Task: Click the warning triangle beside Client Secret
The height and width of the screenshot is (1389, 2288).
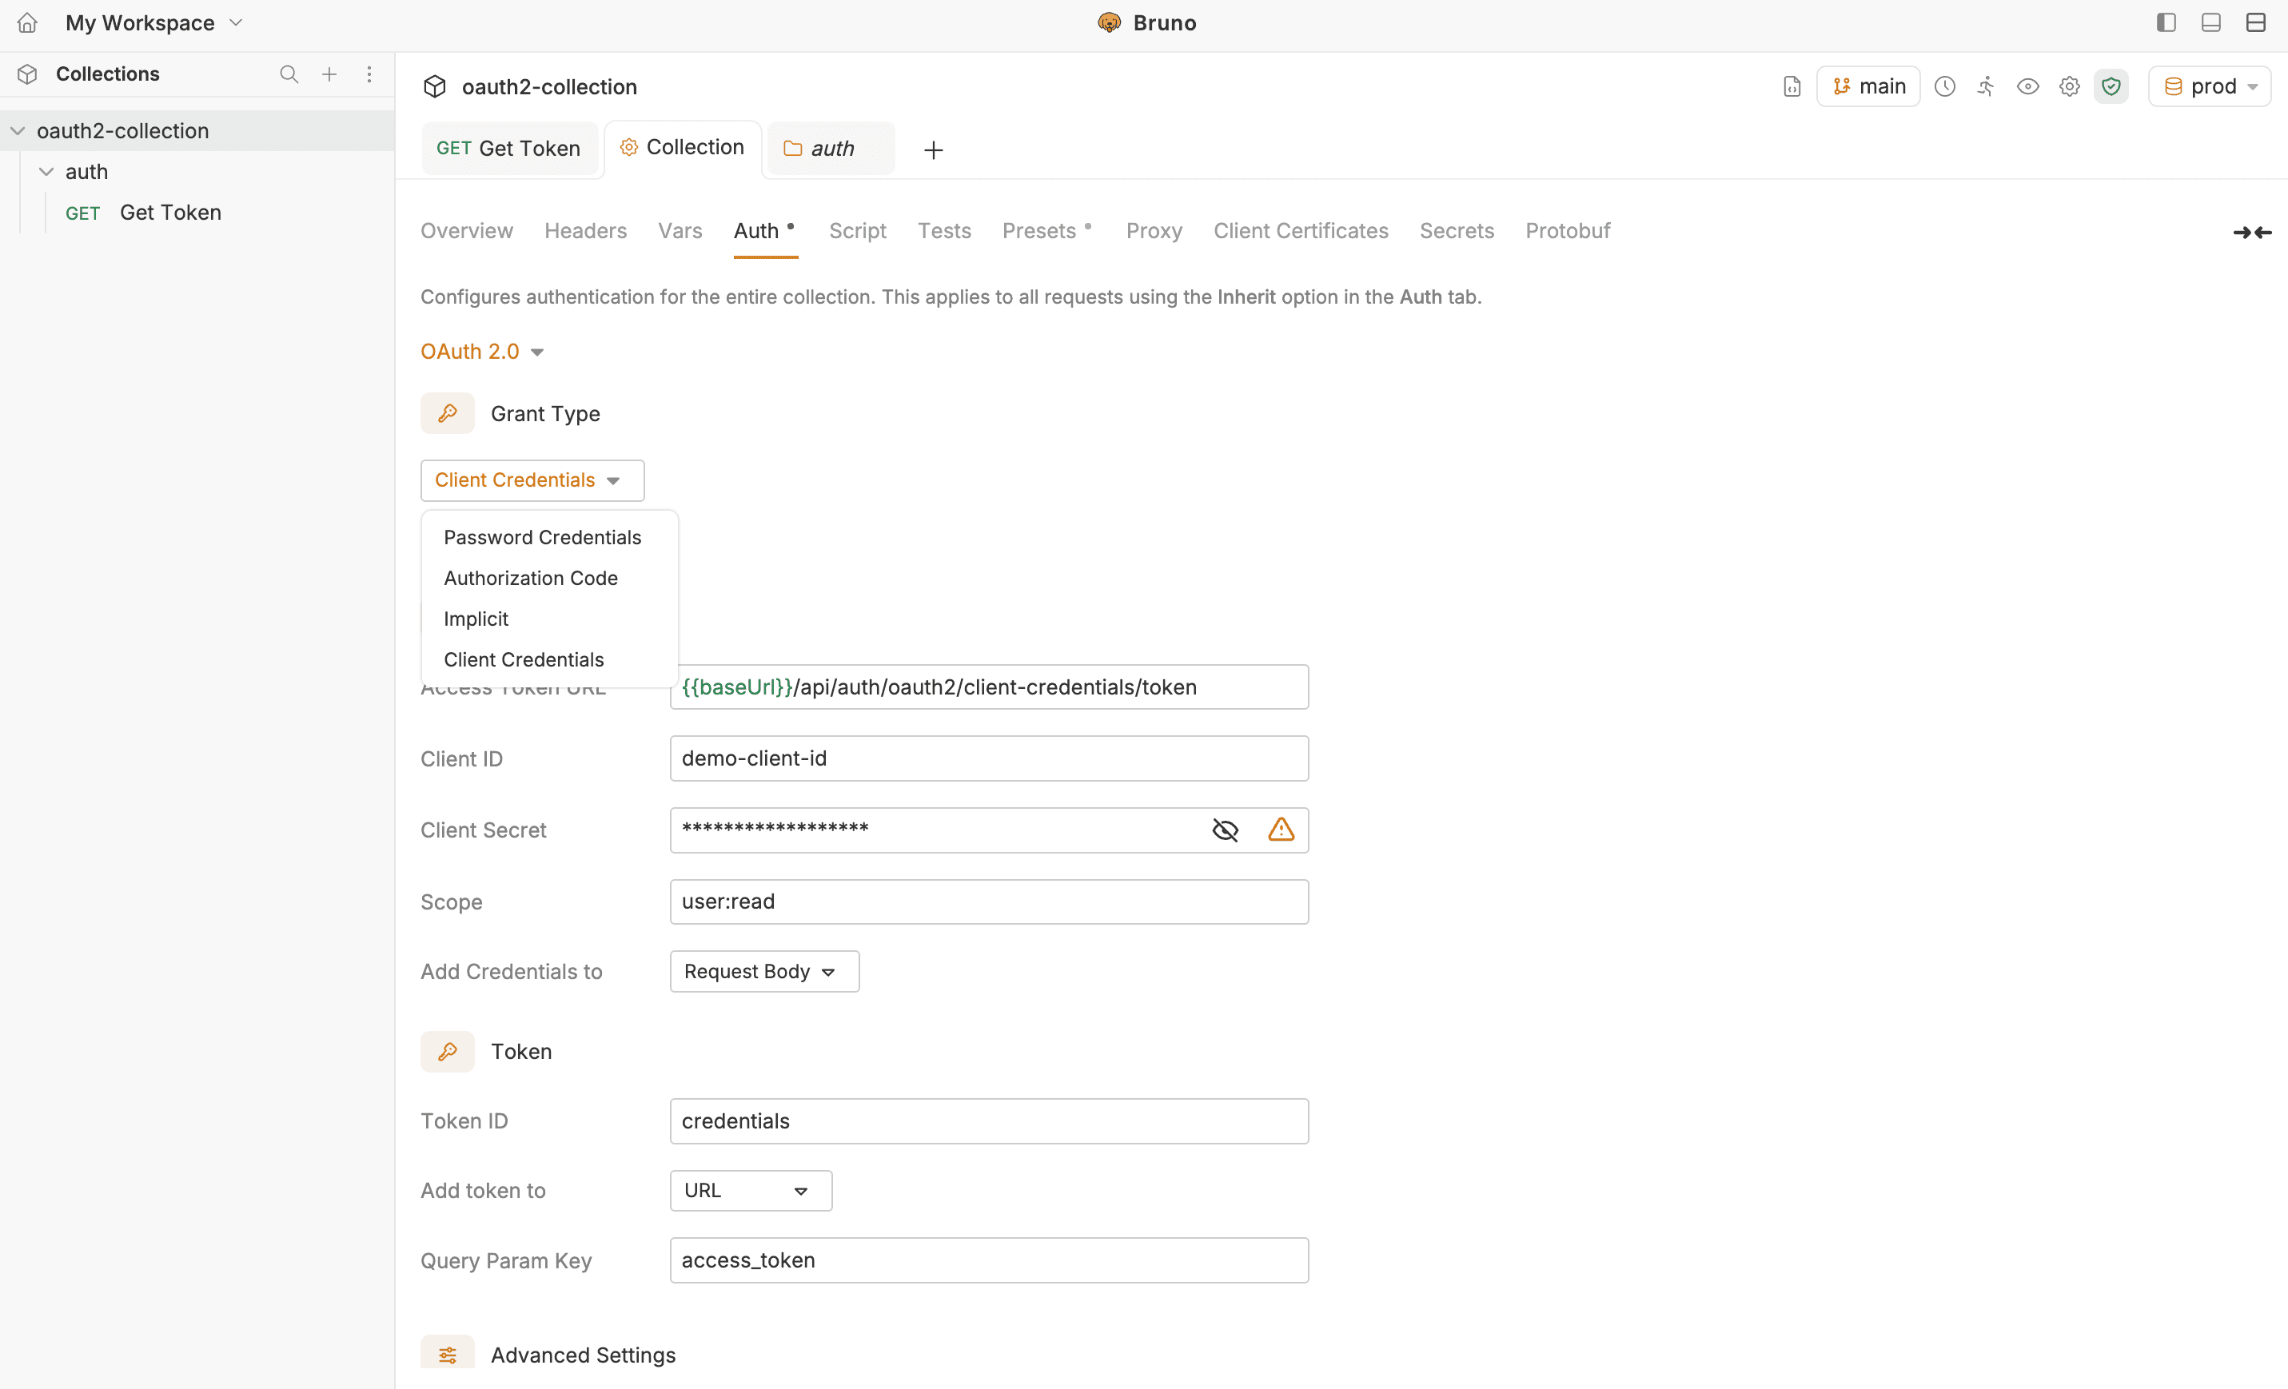Action: [1282, 829]
